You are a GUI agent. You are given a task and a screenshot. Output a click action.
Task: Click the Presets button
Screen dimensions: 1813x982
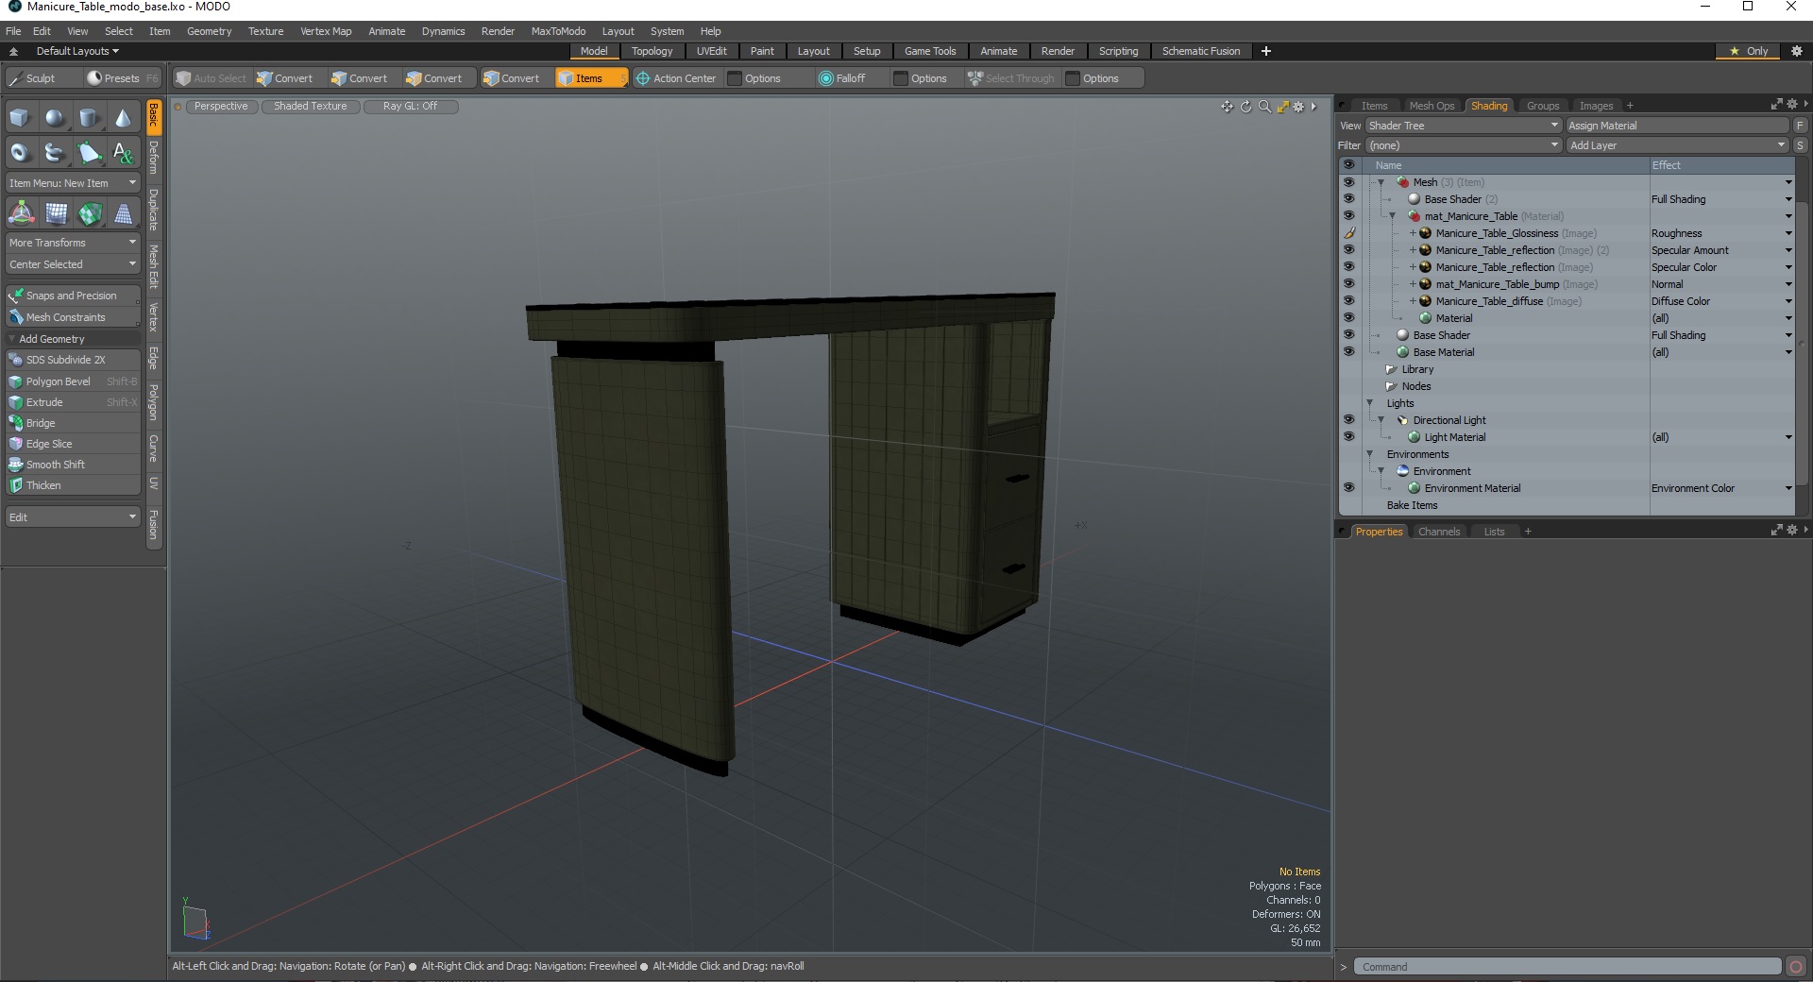[121, 78]
